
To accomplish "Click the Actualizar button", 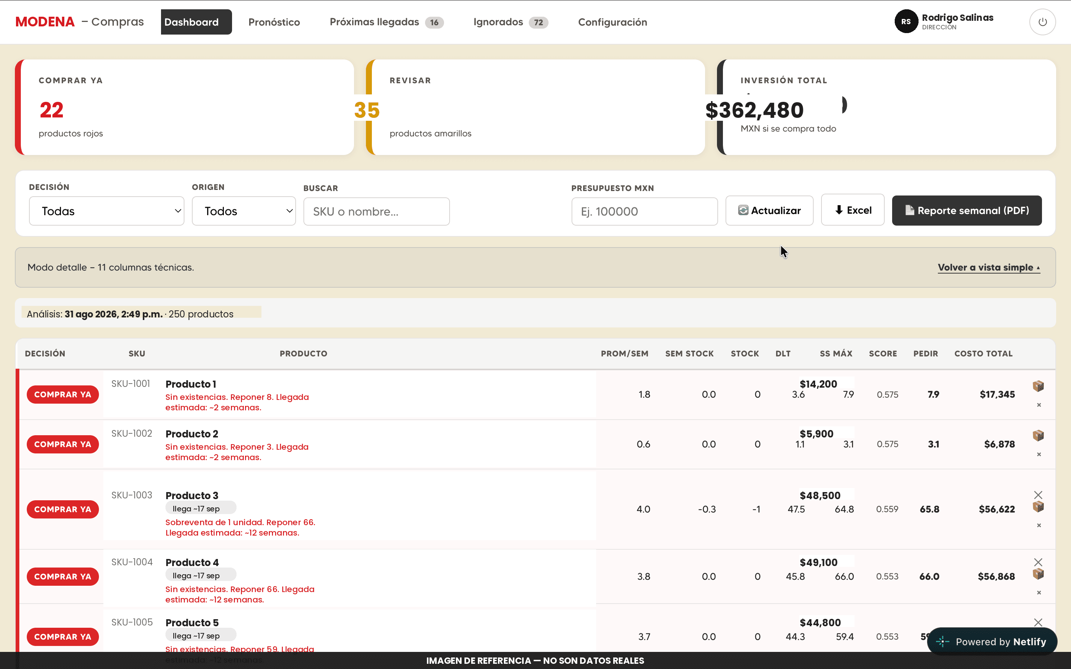I will tap(769, 211).
